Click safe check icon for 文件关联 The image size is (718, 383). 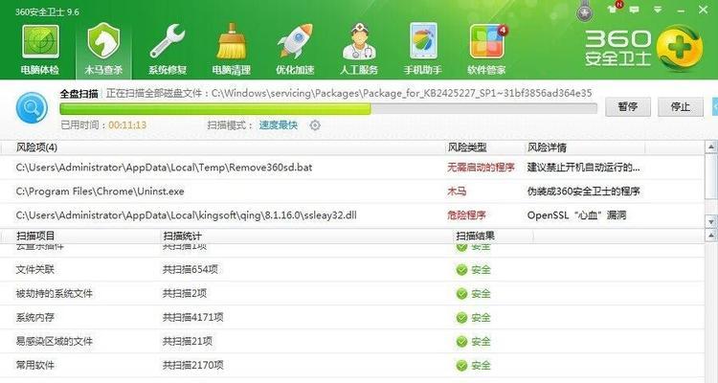(x=461, y=270)
